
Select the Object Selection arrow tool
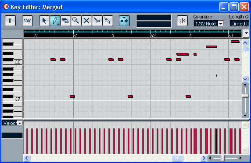[44, 21]
